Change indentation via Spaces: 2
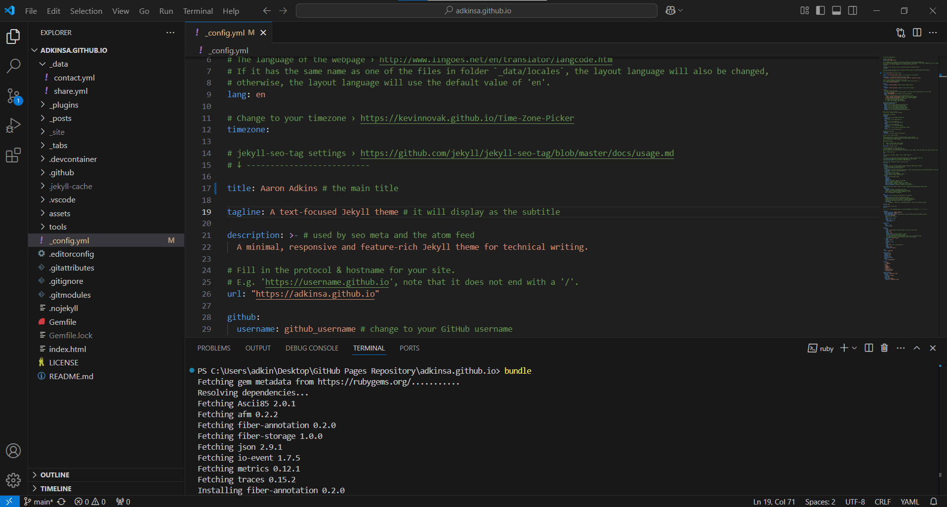 pos(820,502)
